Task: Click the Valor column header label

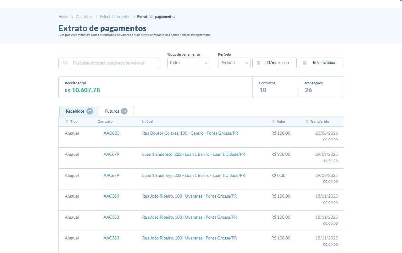Action: click(x=281, y=121)
